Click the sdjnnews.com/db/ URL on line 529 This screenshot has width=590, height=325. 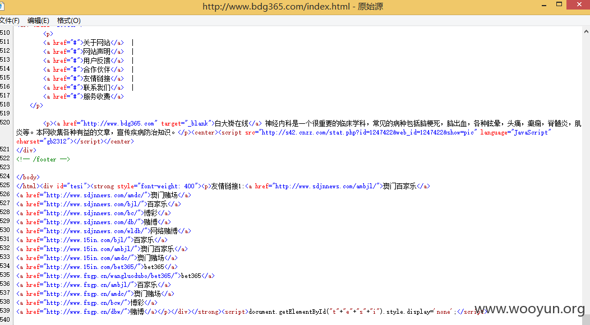coord(91,222)
